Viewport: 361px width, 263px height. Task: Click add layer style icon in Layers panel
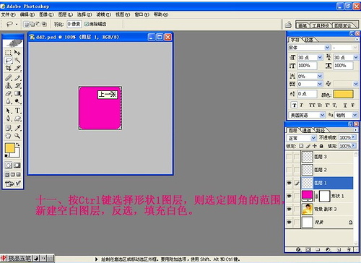(x=298, y=249)
